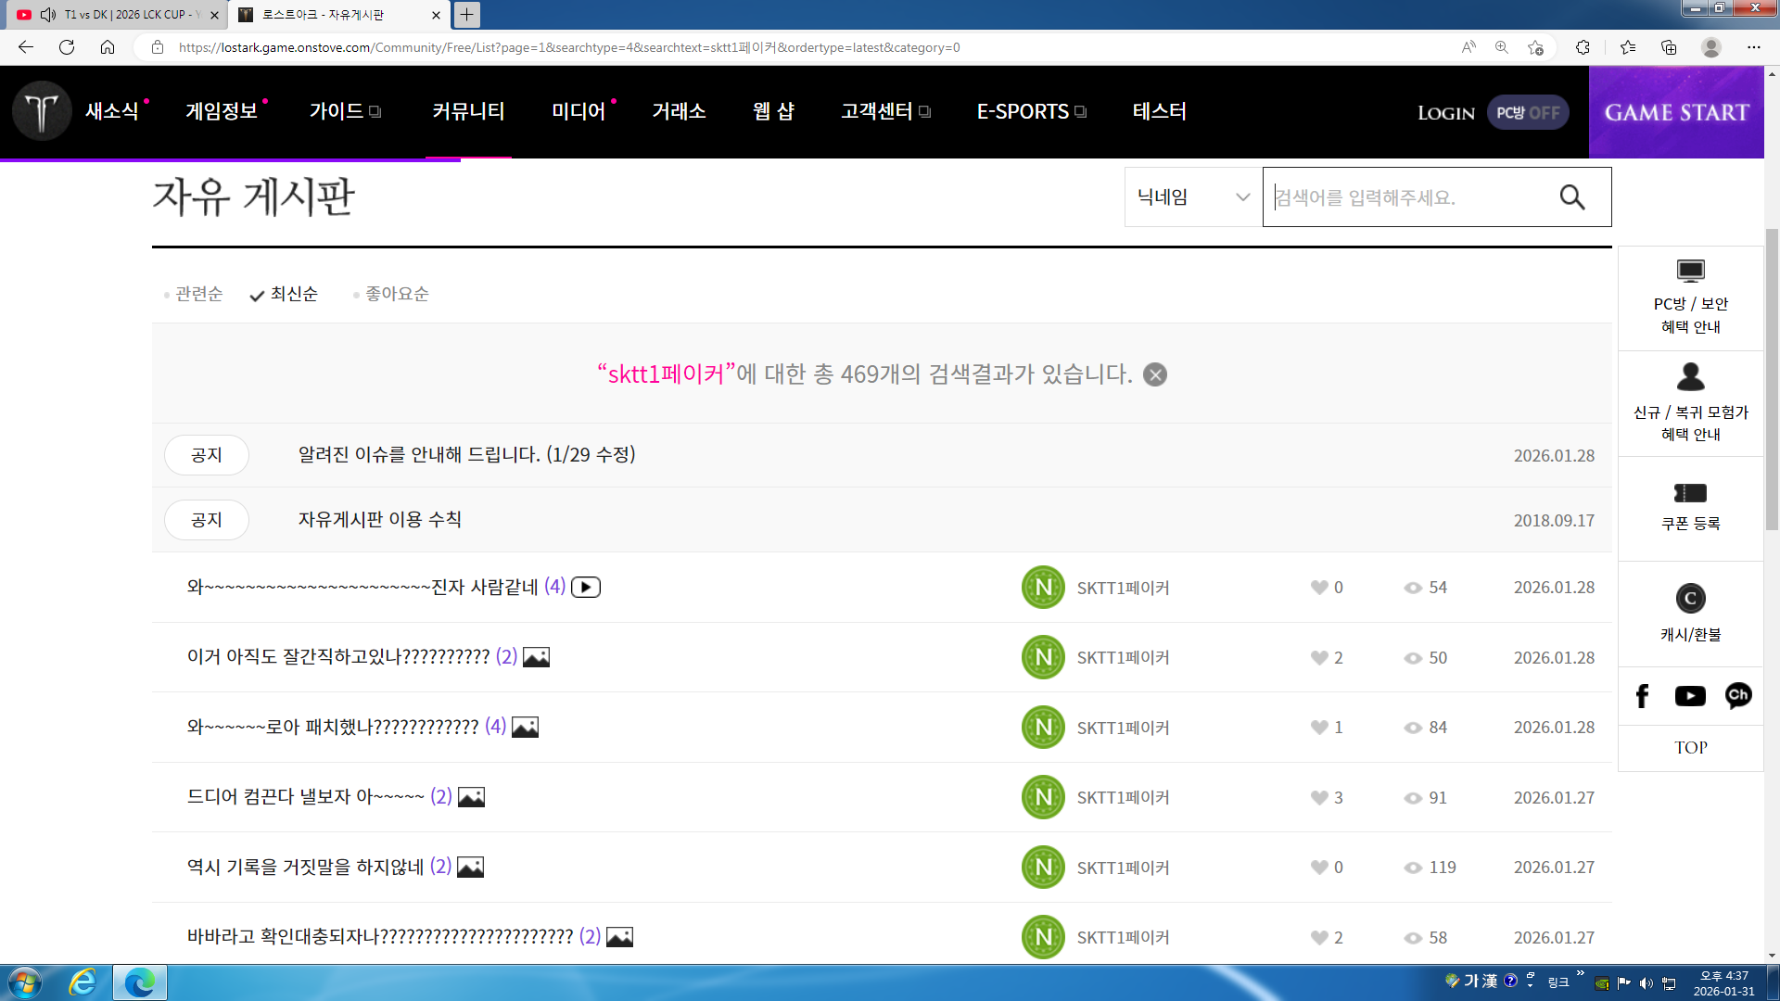The image size is (1780, 1001).
Task: Expand the 닉네임 search type dropdown
Action: point(1192,196)
